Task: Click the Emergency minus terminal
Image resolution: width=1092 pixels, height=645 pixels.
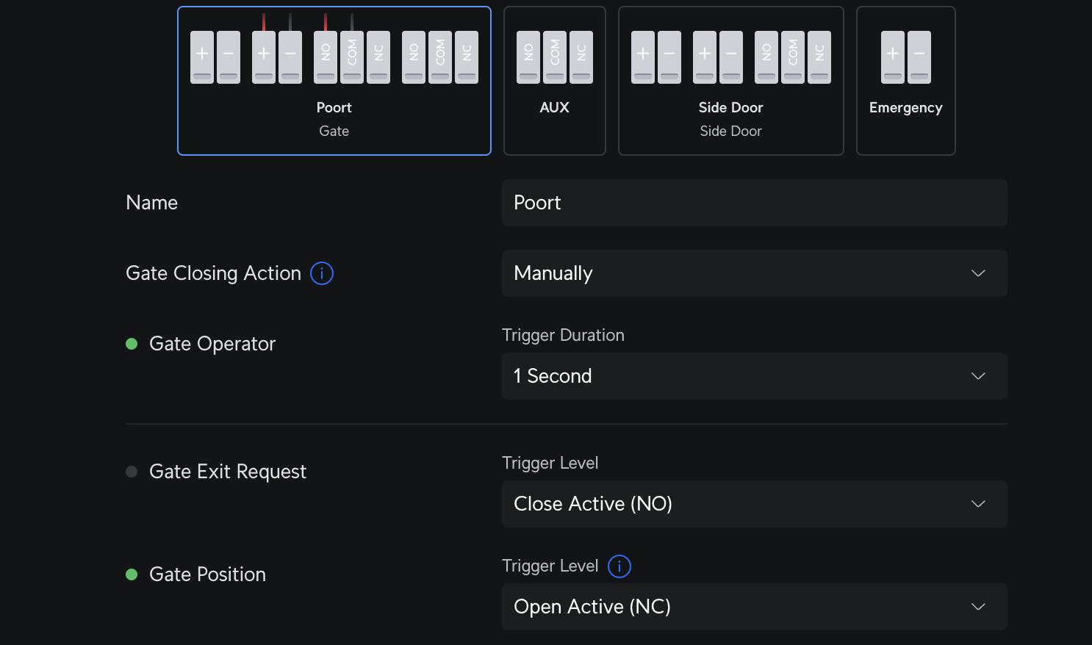Action: (919, 57)
